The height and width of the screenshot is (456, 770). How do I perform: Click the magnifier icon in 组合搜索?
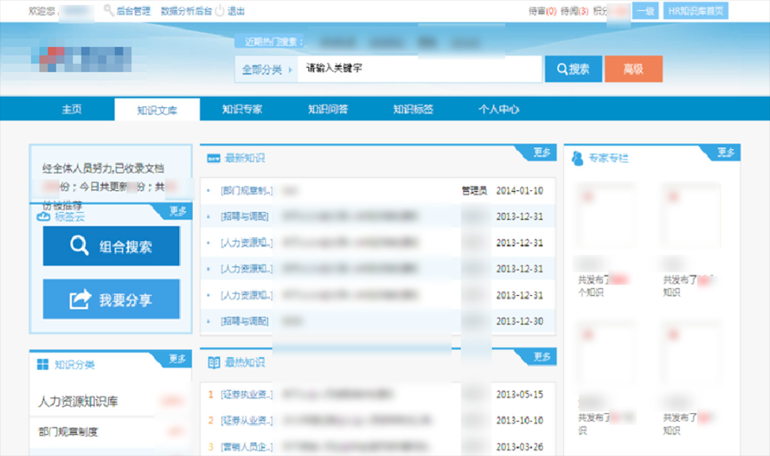click(80, 246)
